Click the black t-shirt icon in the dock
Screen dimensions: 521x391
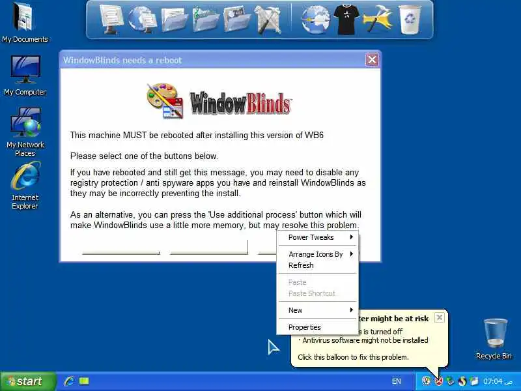[346, 20]
